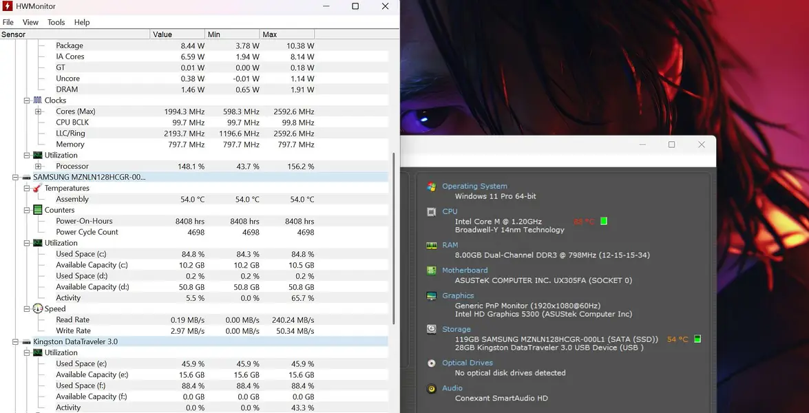The height and width of the screenshot is (413, 809).
Task: Click the Motherboard icon
Action: point(431,271)
